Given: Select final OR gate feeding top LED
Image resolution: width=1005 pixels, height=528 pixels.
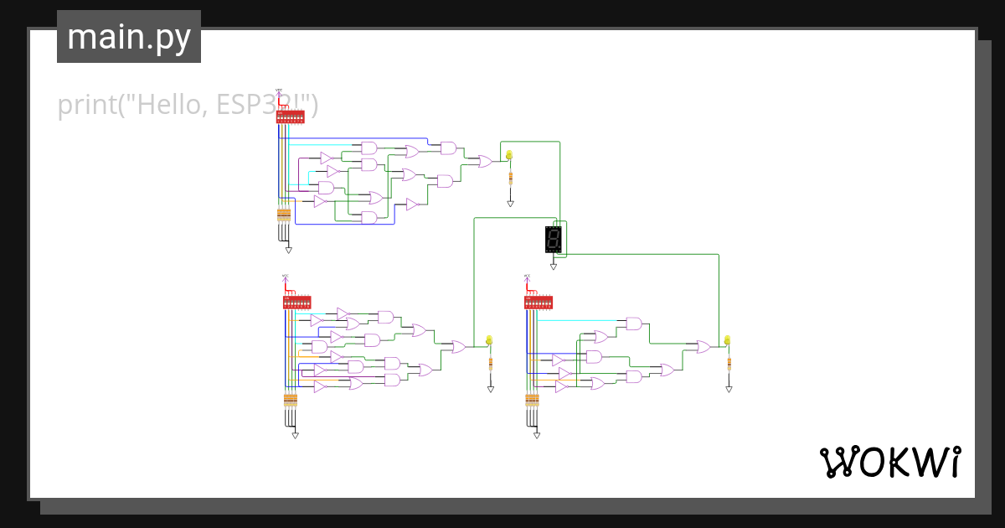Looking at the screenshot, I should pos(485,161).
